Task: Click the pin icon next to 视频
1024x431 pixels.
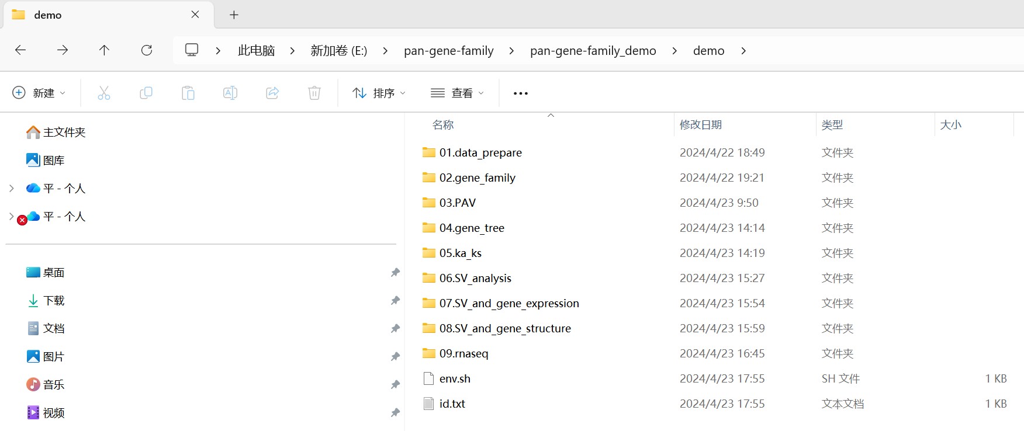Action: coord(395,413)
